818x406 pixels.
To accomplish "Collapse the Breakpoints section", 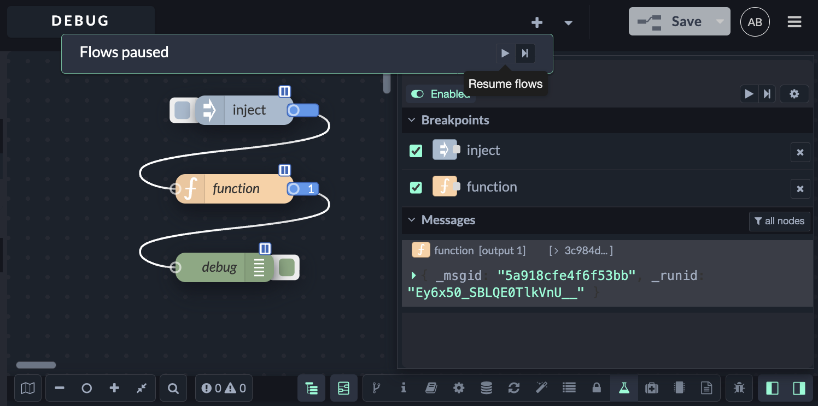I will tap(412, 120).
